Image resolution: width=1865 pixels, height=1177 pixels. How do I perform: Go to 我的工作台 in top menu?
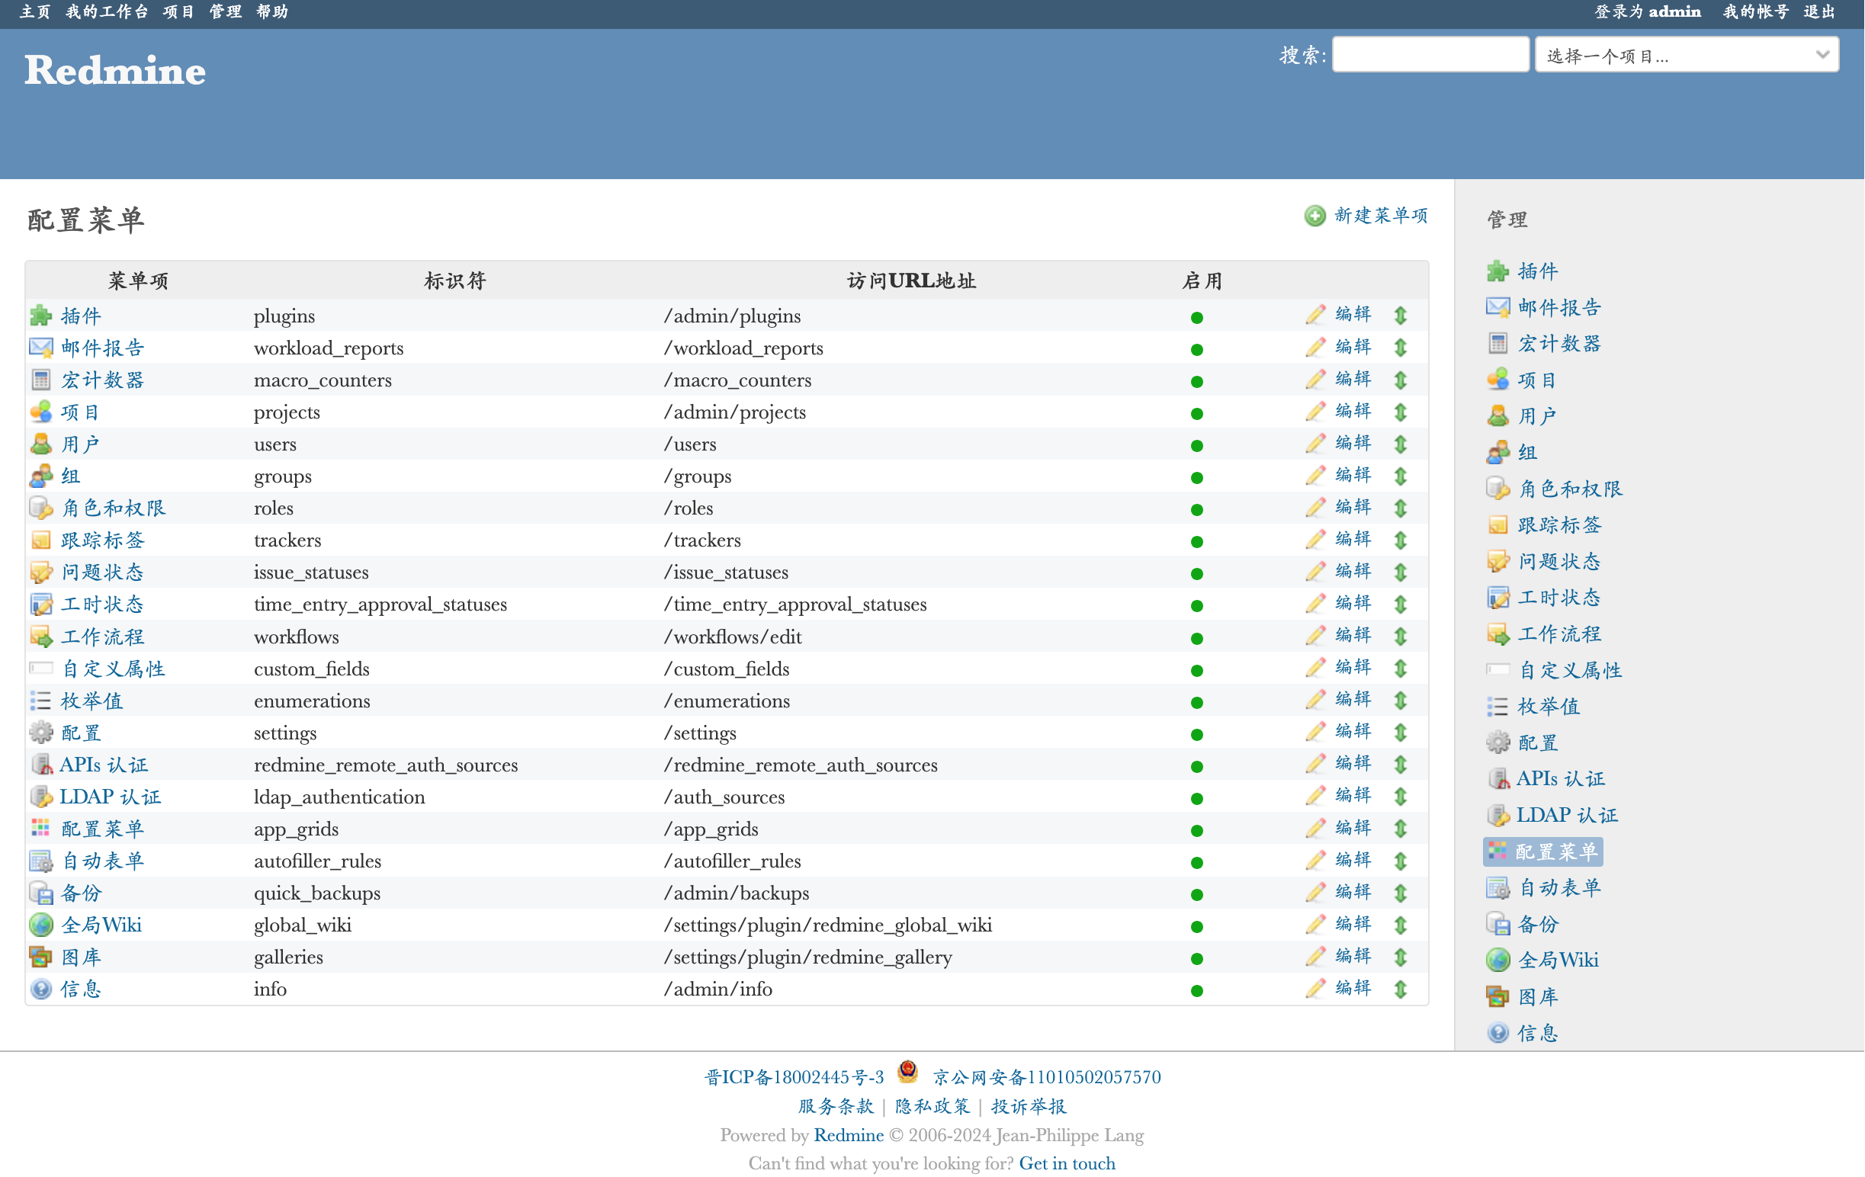point(107,11)
